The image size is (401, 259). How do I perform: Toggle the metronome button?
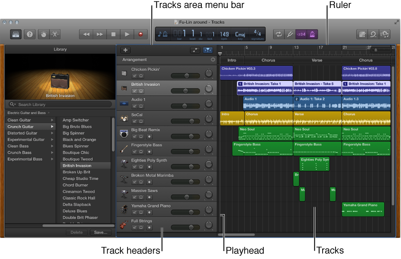312,34
